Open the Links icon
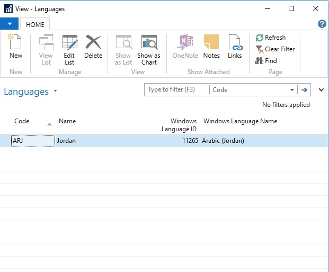Screen dimensions: 329x272 point(235,43)
